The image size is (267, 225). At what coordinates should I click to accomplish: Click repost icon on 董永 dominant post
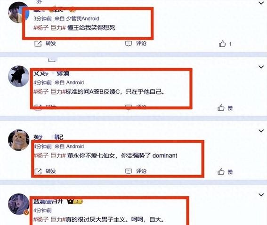tap(38, 171)
